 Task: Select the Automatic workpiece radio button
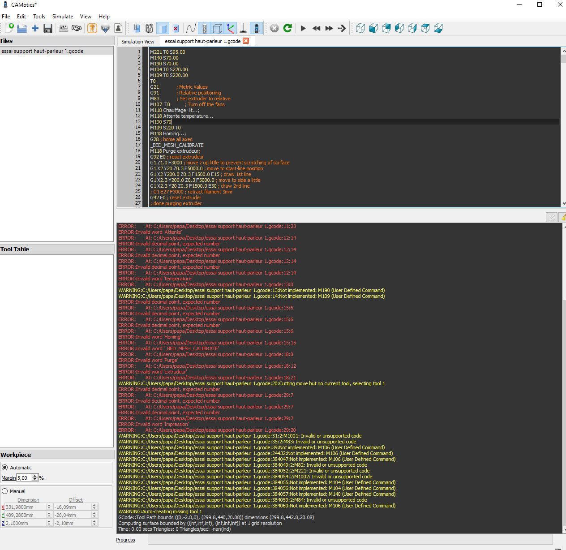tap(5, 468)
